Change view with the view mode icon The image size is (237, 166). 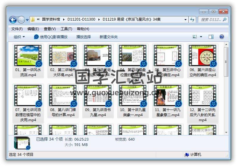(x=195, y=37)
